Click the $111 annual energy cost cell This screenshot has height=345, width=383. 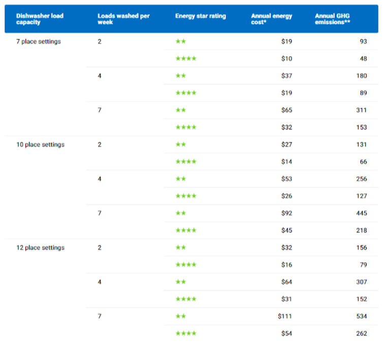coord(285,316)
